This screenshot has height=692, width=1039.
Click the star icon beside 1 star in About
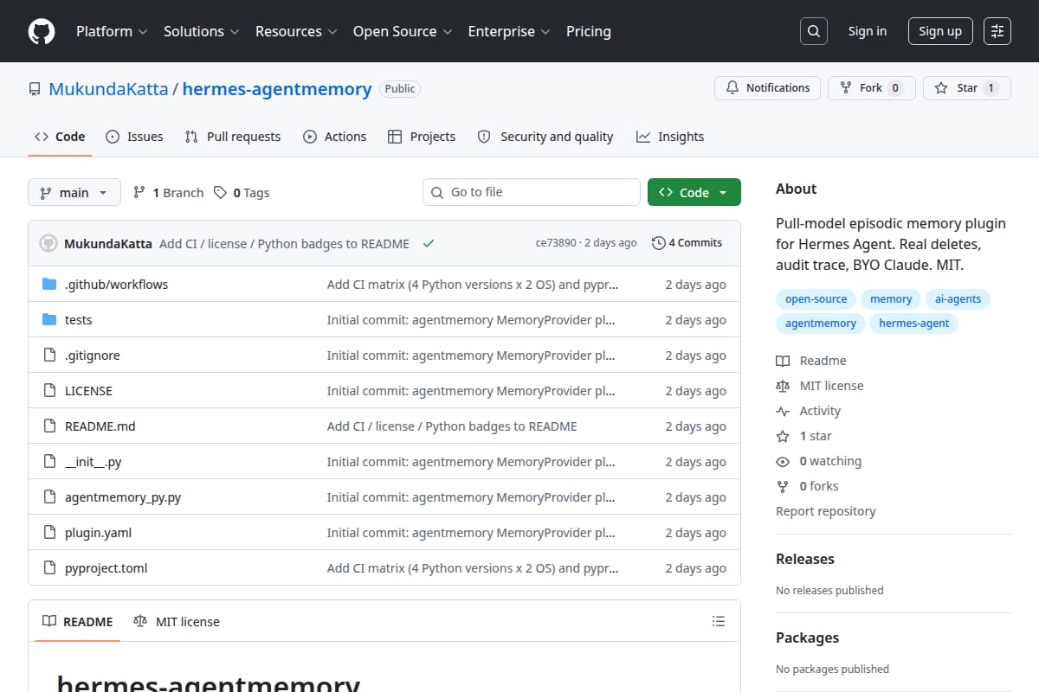click(x=783, y=436)
